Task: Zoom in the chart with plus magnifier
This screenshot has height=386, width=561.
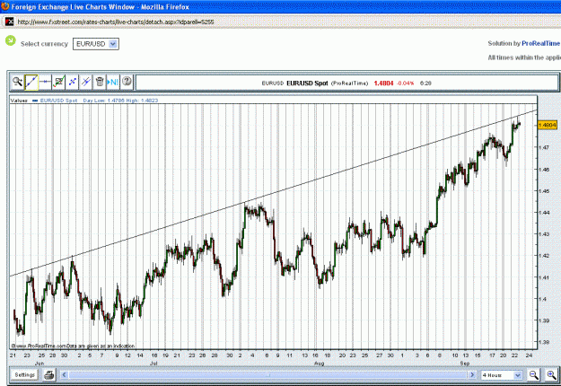Action: click(x=551, y=375)
